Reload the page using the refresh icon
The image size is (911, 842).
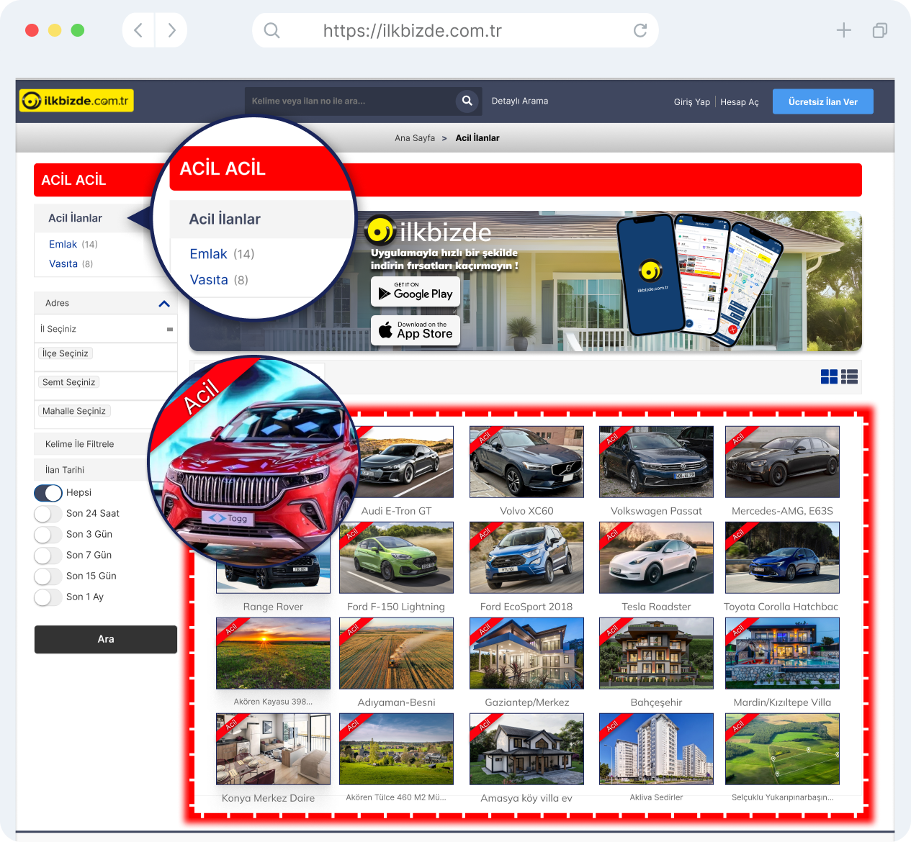click(x=640, y=30)
